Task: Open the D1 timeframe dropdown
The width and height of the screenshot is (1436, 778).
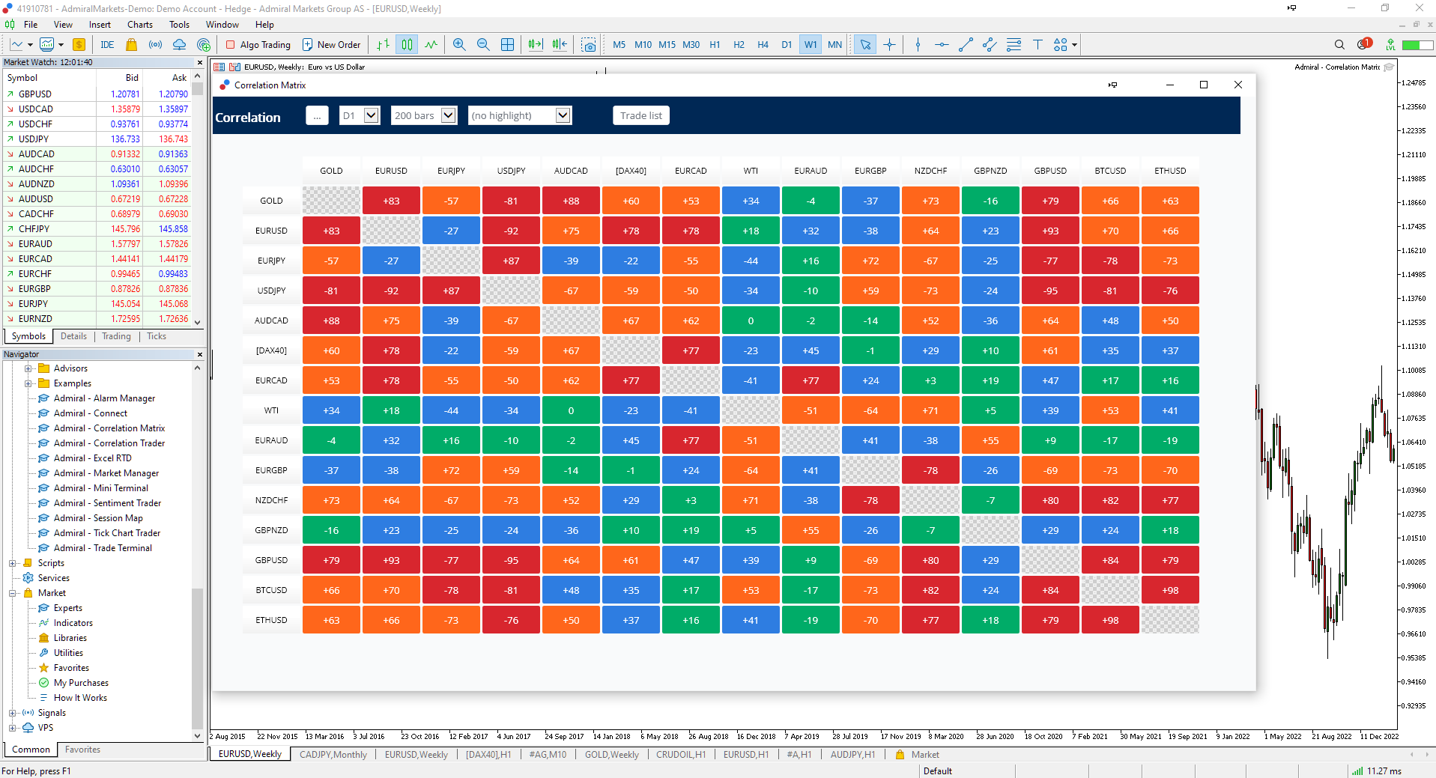Action: [x=360, y=115]
